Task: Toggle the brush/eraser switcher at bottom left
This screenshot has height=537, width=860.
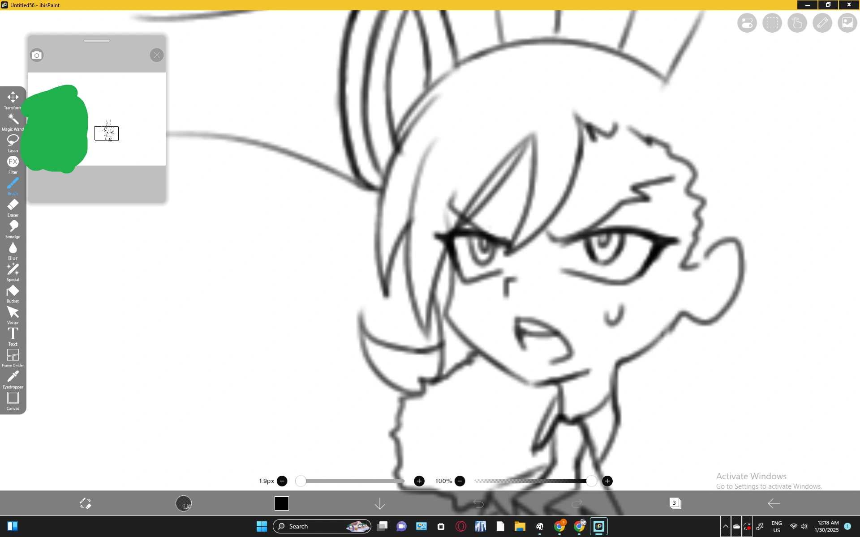Action: pyautogui.click(x=86, y=503)
